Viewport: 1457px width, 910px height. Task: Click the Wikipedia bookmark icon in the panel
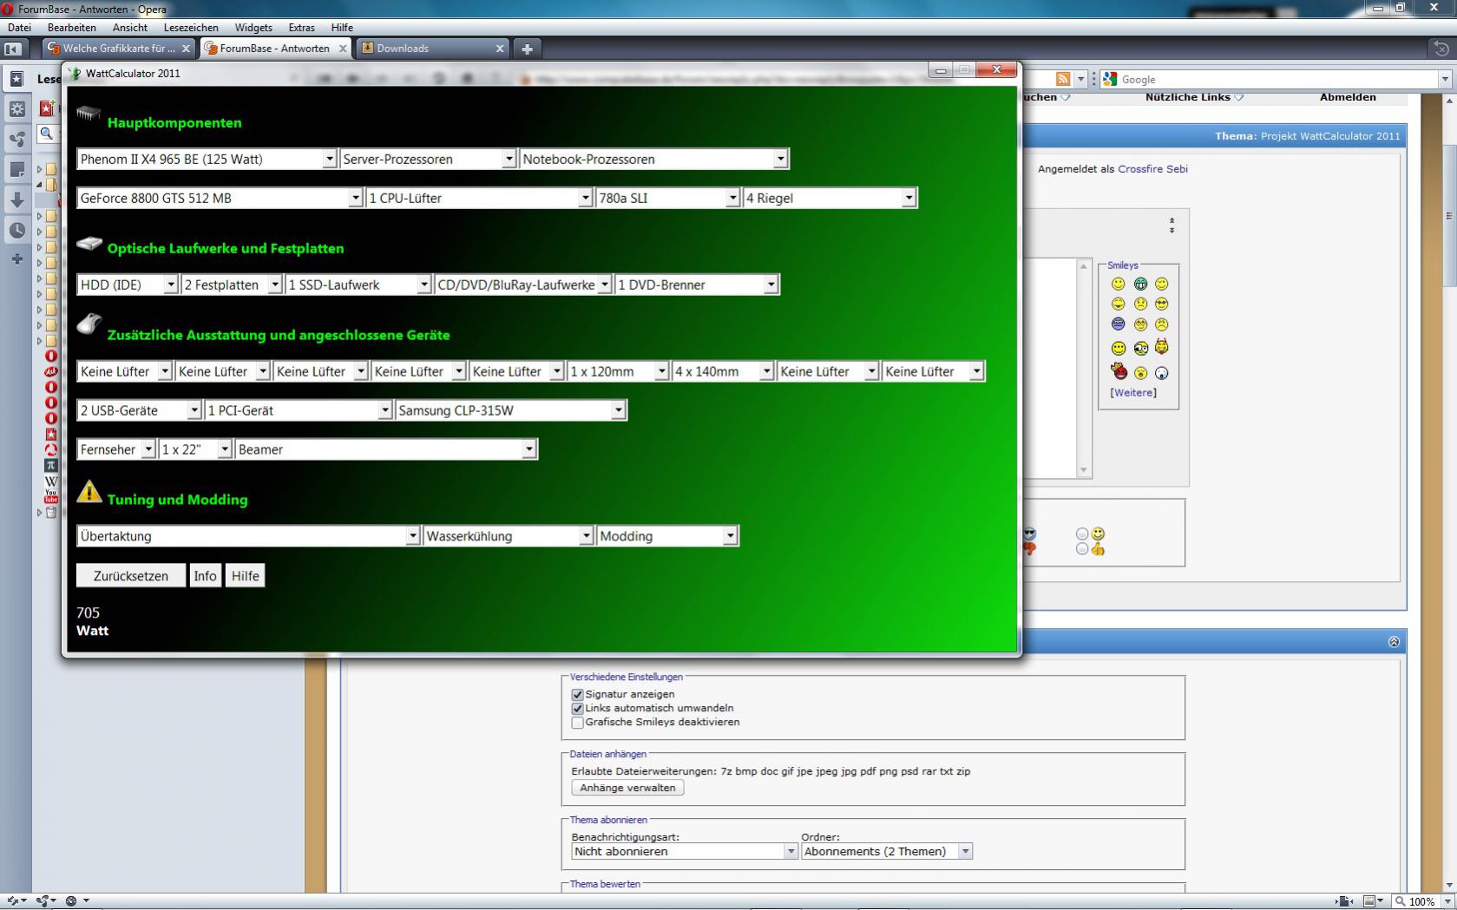pyautogui.click(x=51, y=481)
